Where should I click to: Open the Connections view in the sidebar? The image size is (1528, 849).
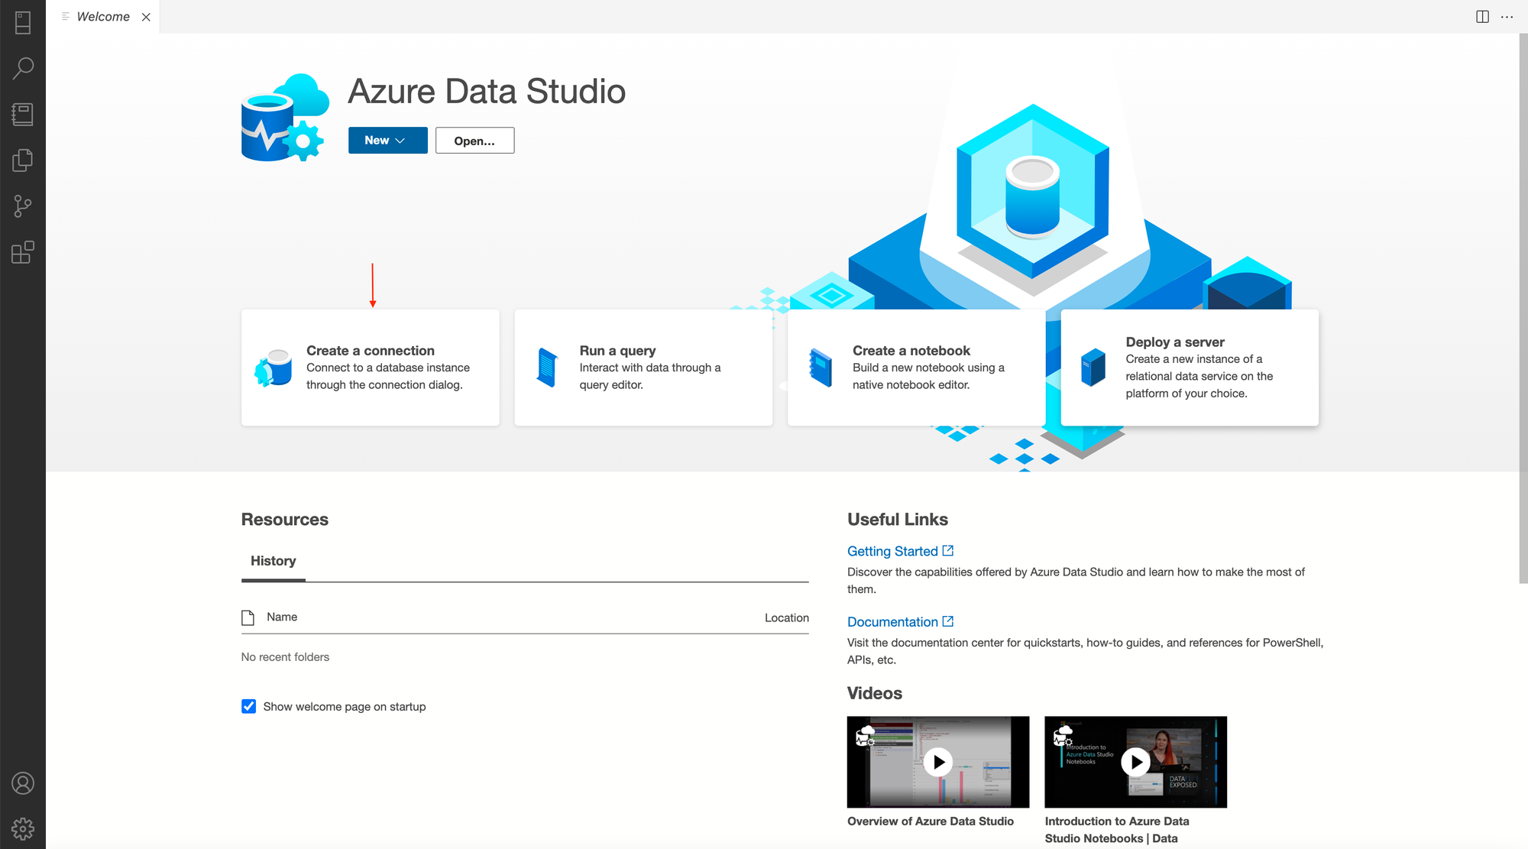click(x=23, y=23)
